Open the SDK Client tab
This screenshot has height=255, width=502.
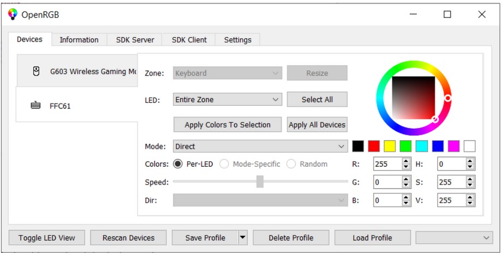[189, 40]
